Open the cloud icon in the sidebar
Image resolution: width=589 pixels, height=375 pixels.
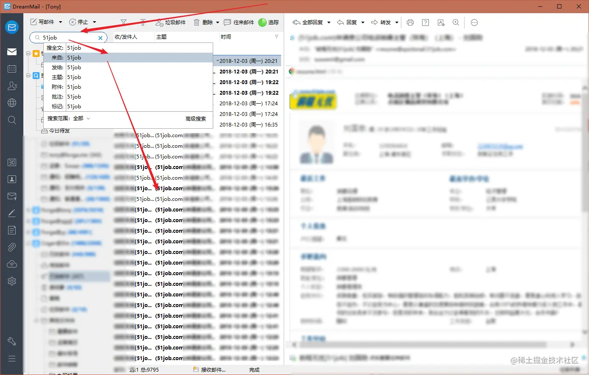tap(12, 264)
